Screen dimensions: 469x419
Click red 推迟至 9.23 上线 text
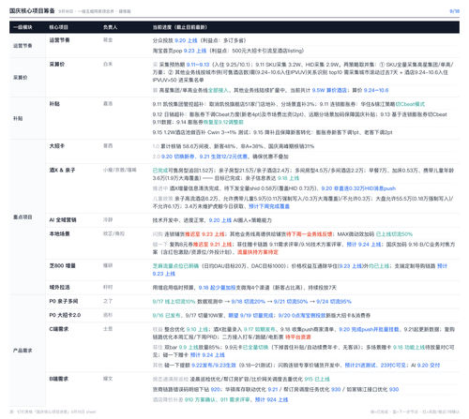[x=204, y=234]
